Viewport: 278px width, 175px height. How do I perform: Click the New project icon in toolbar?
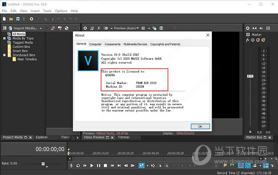tap(4, 19)
